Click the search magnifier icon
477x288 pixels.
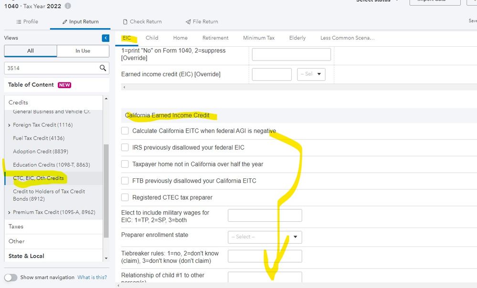coord(103,68)
